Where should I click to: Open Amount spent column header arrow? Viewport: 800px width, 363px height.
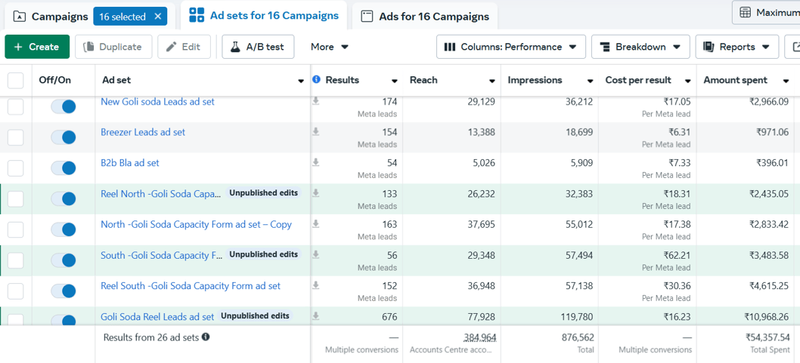[786, 81]
